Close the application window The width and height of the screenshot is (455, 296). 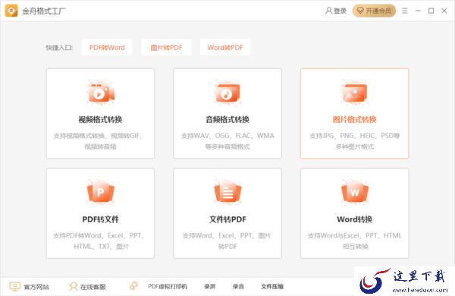click(444, 11)
